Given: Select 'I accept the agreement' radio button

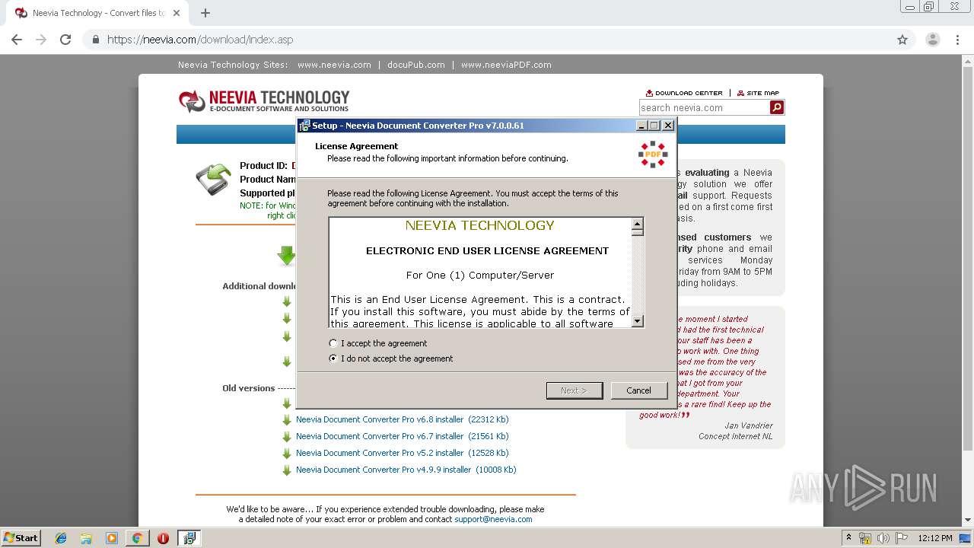Looking at the screenshot, I should [x=333, y=343].
